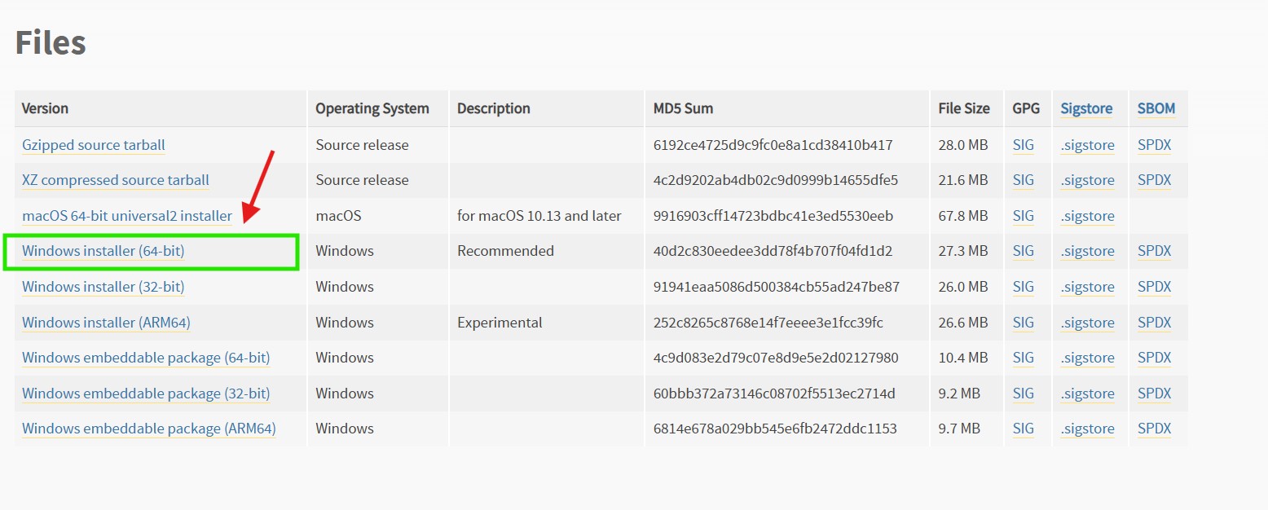Select MD5 sum 6192ce4725d9c9fc0e8a1cd38410b417
1268x510 pixels.
pyautogui.click(x=773, y=145)
